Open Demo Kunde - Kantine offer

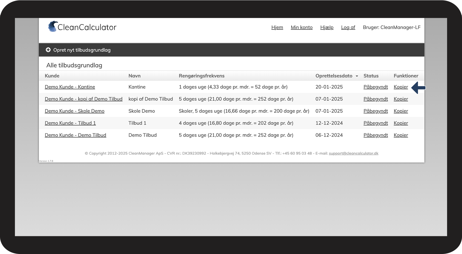70,87
